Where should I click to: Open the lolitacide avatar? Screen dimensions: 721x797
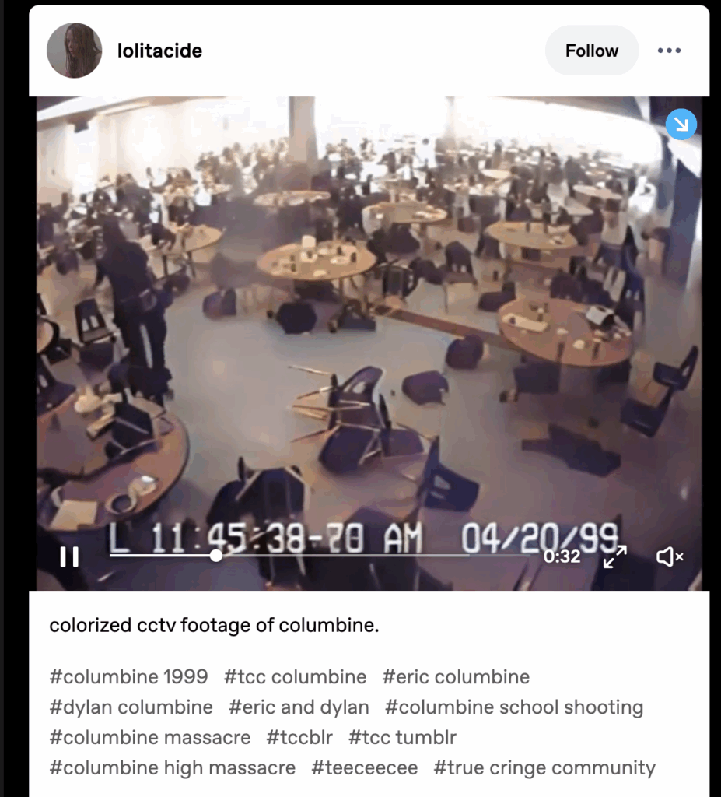tap(74, 51)
